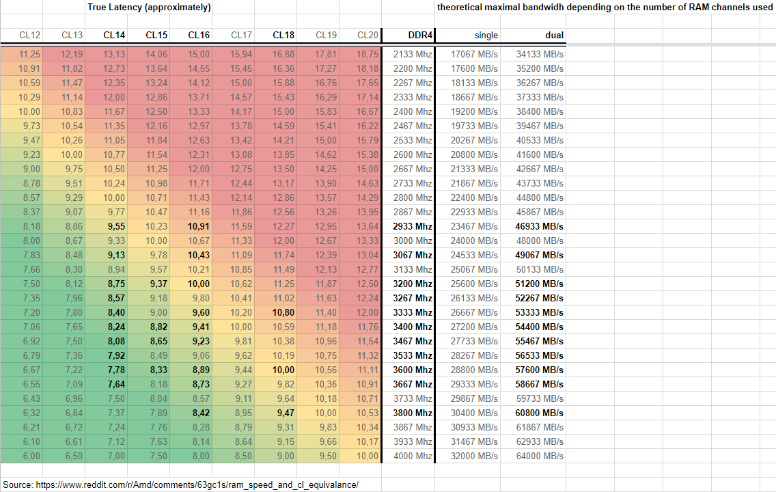The width and height of the screenshot is (776, 492).
Task: Select the 4000 Mhz speed cell
Action: (408, 456)
